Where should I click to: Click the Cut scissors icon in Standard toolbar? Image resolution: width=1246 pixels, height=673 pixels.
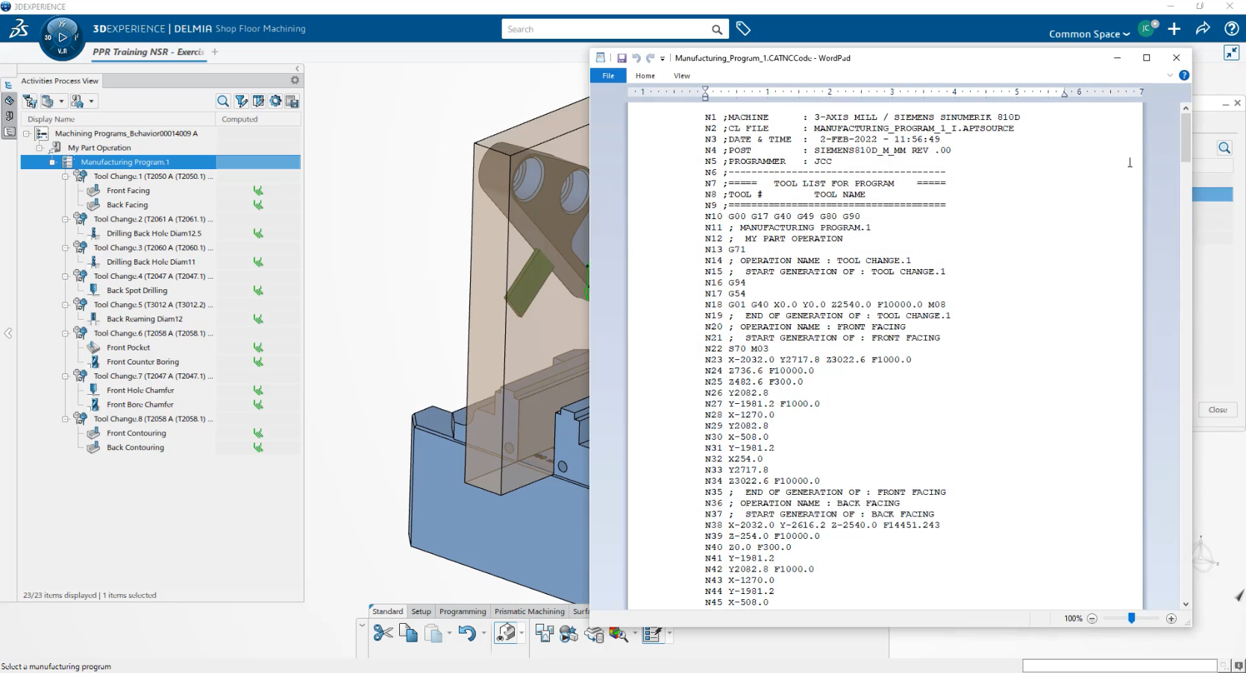[383, 633]
